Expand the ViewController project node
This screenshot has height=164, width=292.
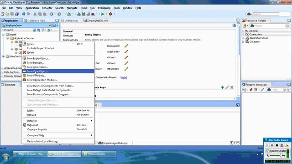[x=3, y=56]
